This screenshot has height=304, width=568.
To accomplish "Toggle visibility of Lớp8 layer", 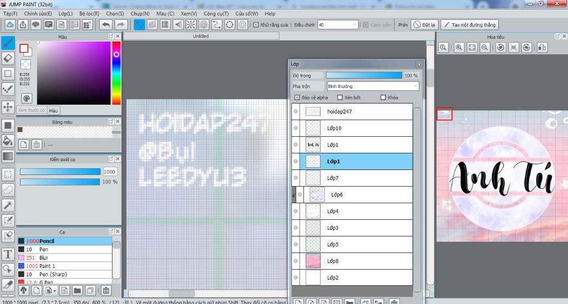I will [296, 261].
